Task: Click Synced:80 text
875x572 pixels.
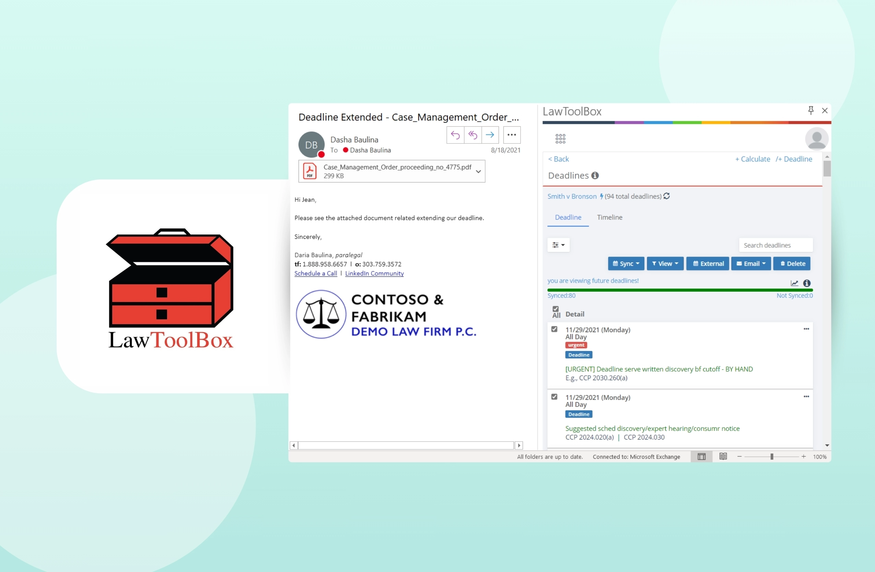Action: coord(561,295)
